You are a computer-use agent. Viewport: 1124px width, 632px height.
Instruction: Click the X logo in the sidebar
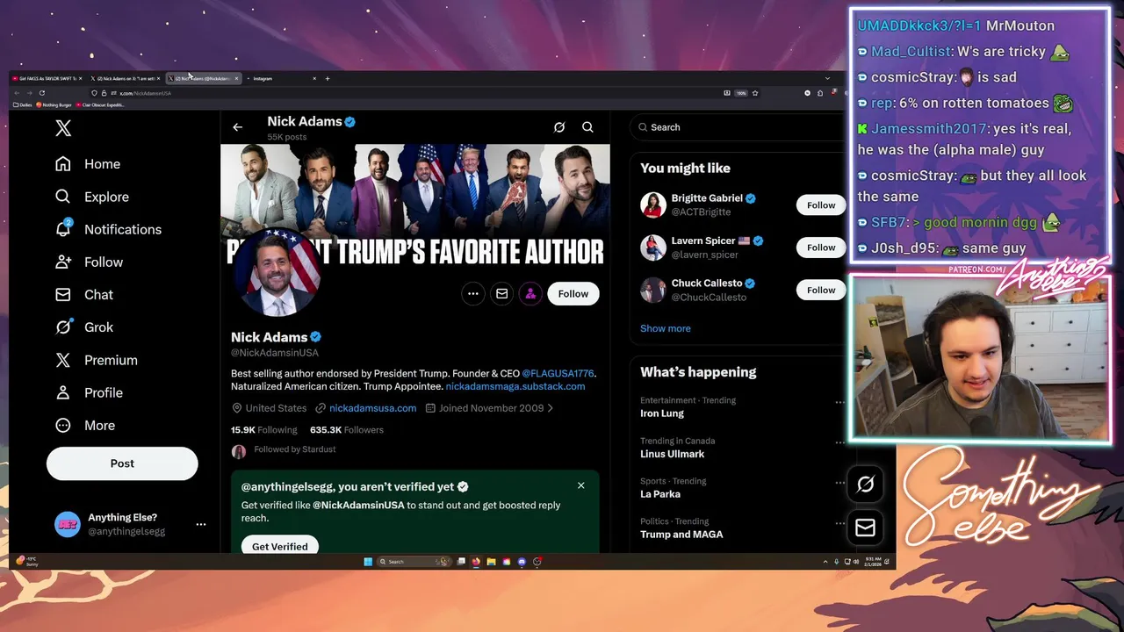click(63, 128)
